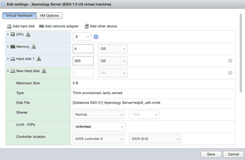Click the CPU warning triangle icon
245x160 pixels.
click(x=28, y=34)
